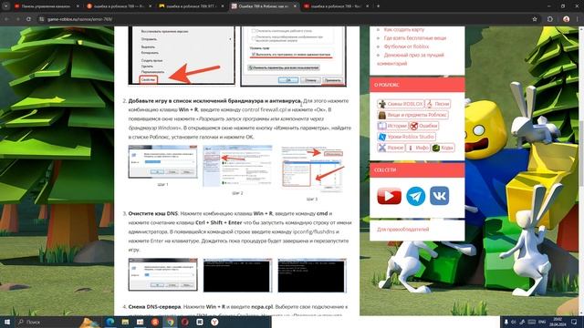Open the Футболки от Roblox link
This screenshot has height=328, width=584.
click(x=406, y=46)
